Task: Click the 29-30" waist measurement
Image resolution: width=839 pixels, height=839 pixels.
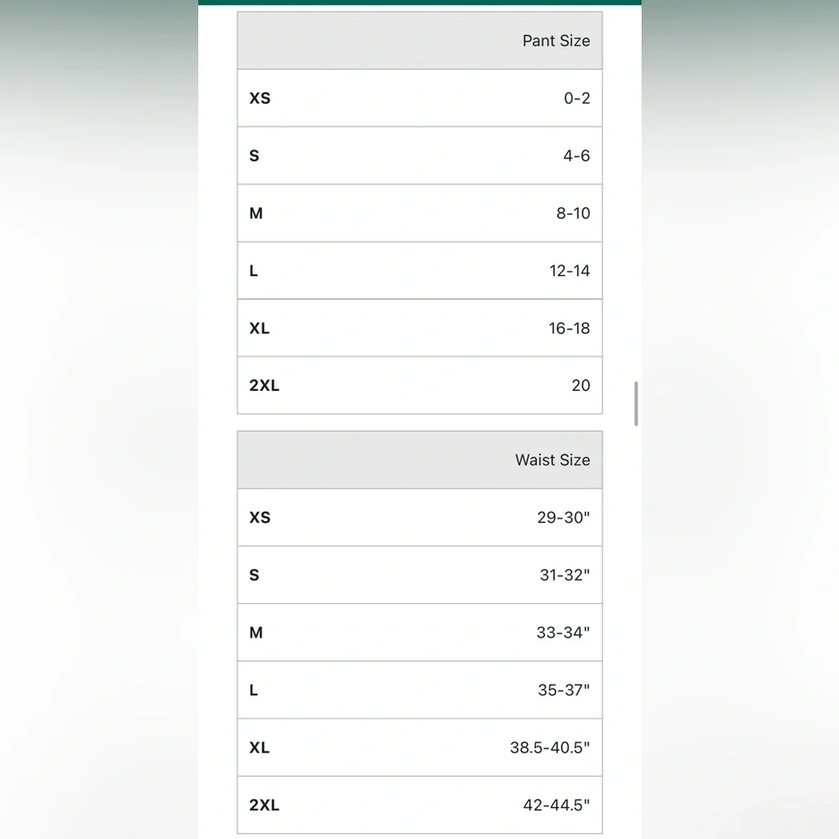Action: point(563,518)
